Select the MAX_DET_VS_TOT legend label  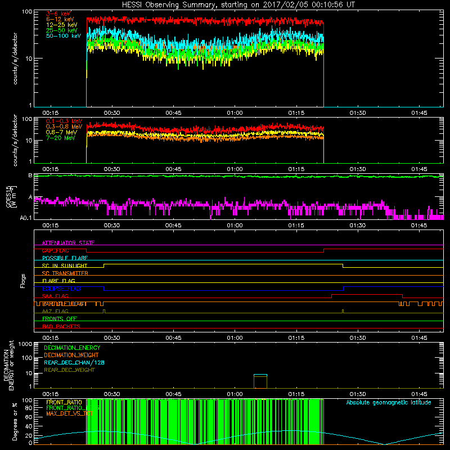[x=70, y=413]
